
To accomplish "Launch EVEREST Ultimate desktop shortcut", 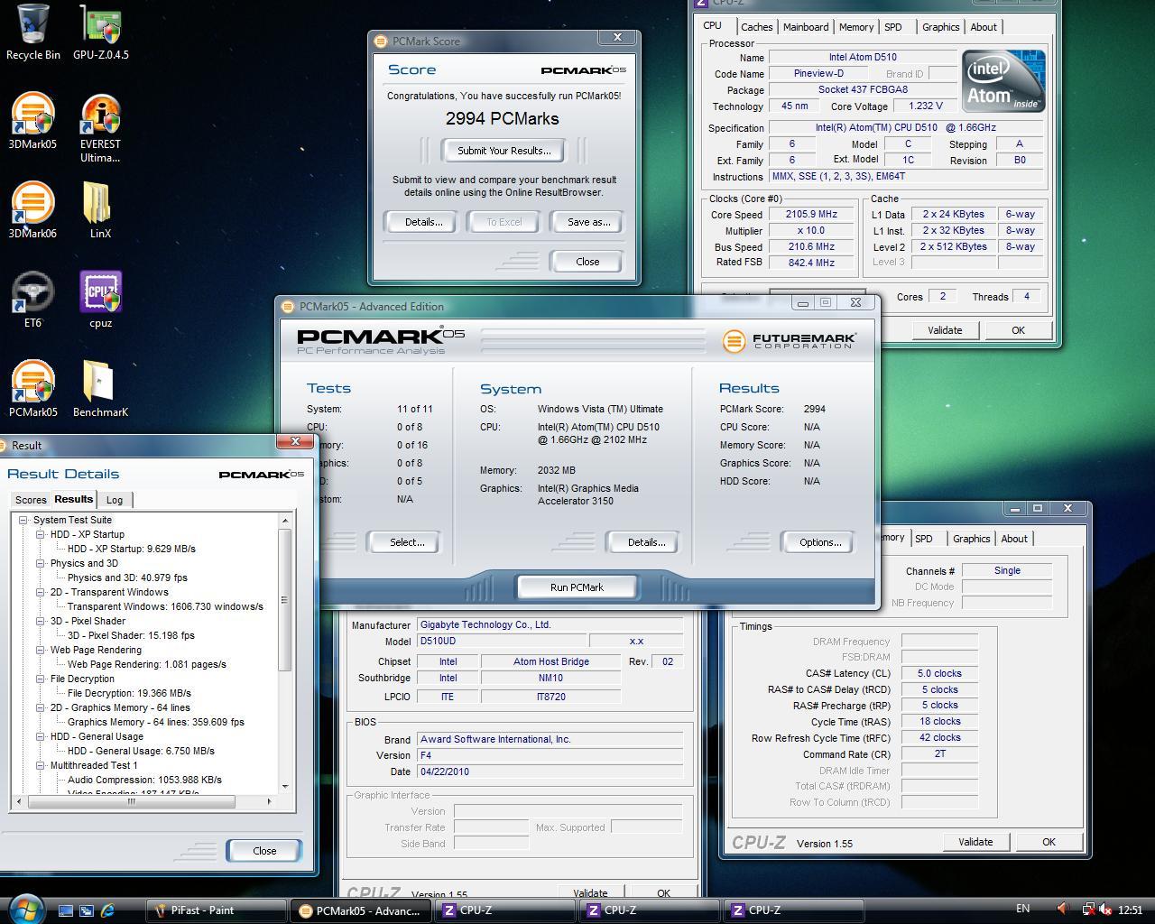I will [x=100, y=128].
